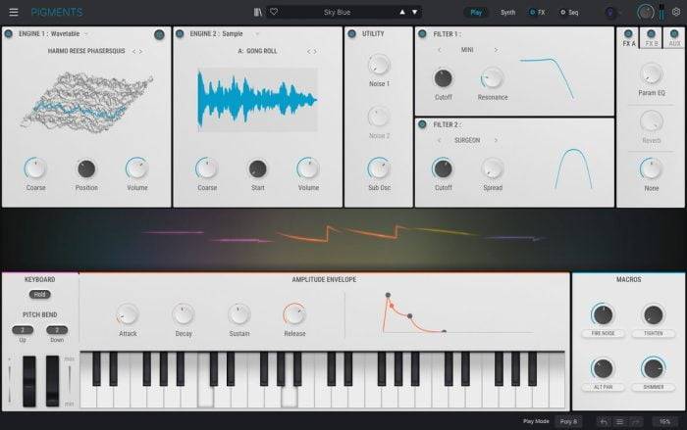
Task: Click the Release knob in Amplitude Envelope
Action: 294,314
